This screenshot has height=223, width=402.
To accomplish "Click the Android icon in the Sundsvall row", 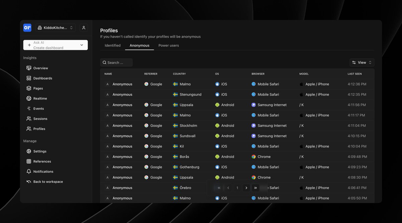I will [217, 136].
